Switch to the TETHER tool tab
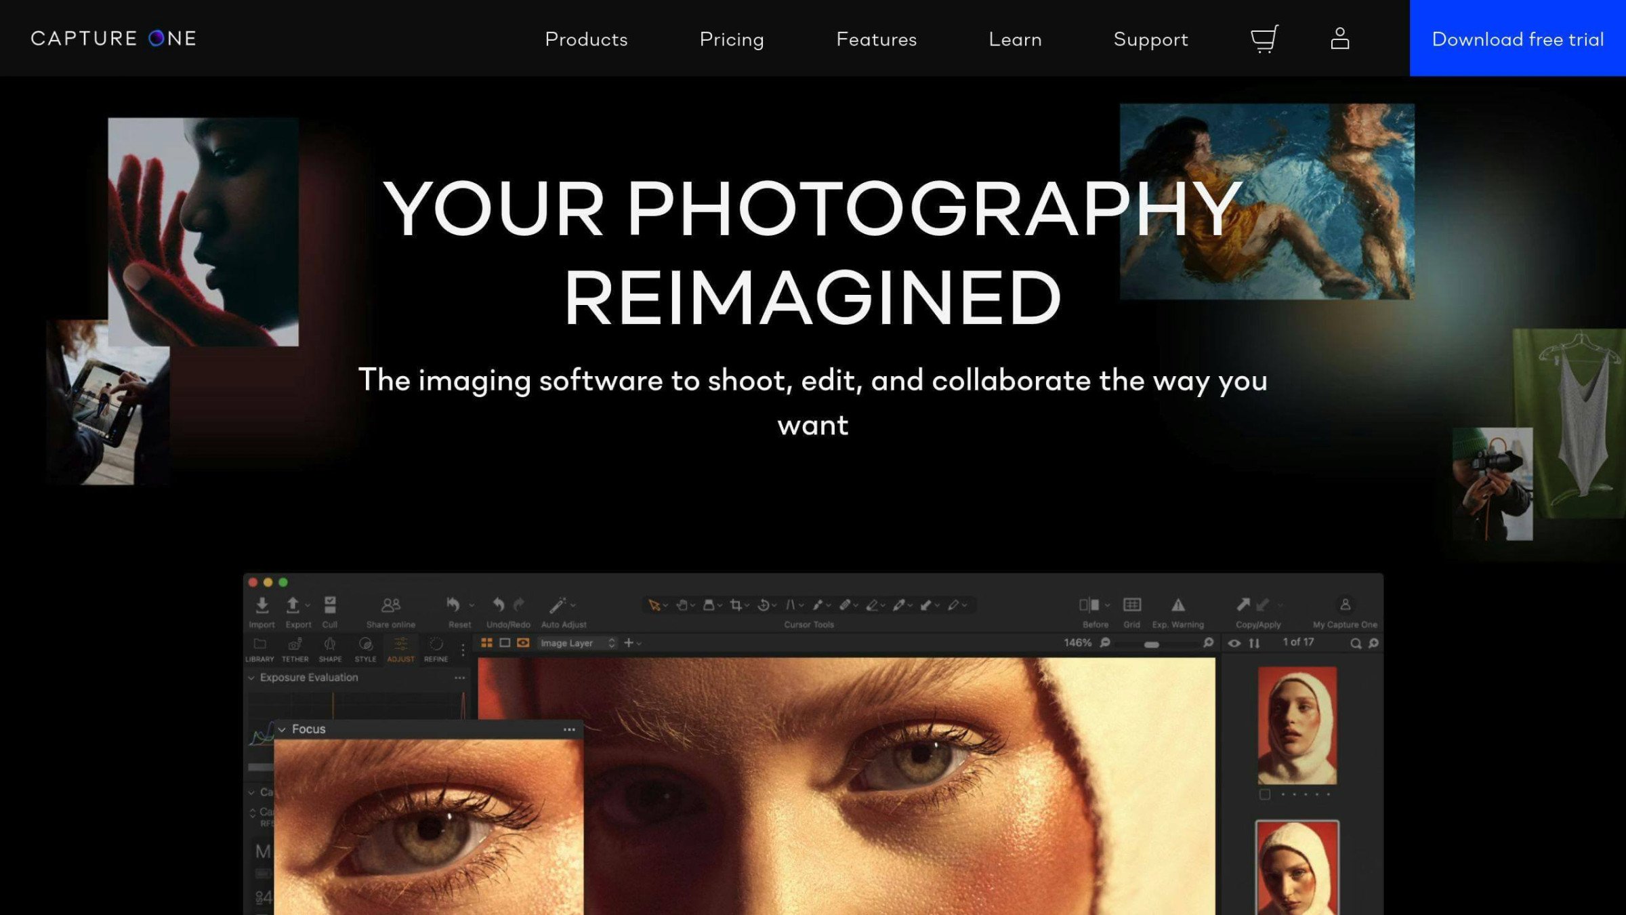The image size is (1626, 915). point(295,649)
